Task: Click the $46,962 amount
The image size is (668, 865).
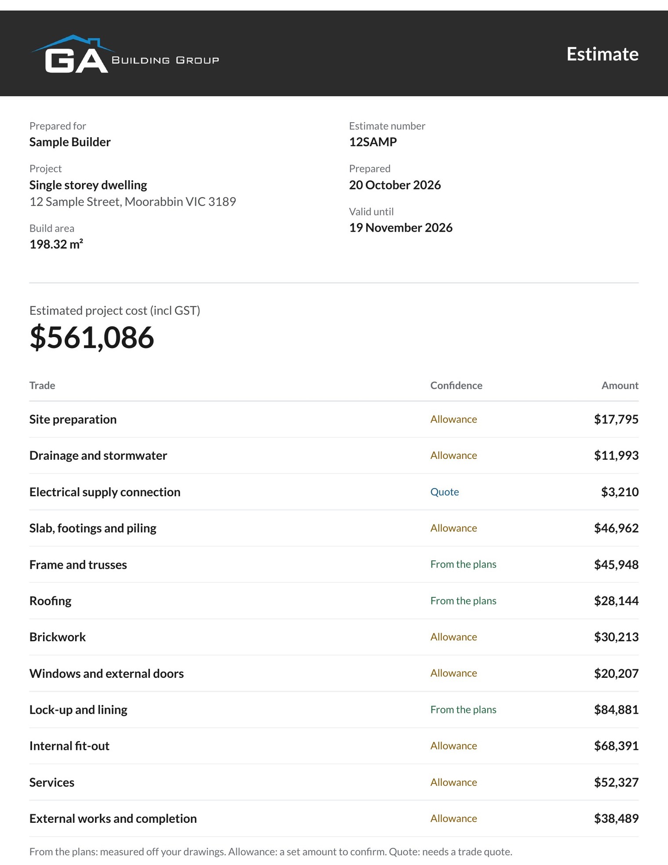Action: [x=616, y=528]
